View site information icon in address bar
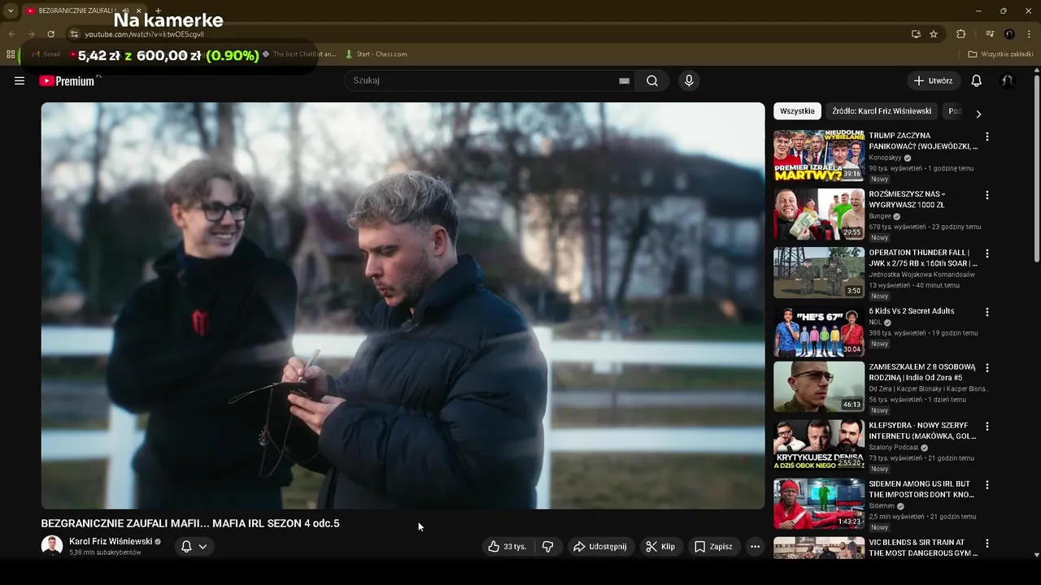The image size is (1041, 585). (x=74, y=34)
